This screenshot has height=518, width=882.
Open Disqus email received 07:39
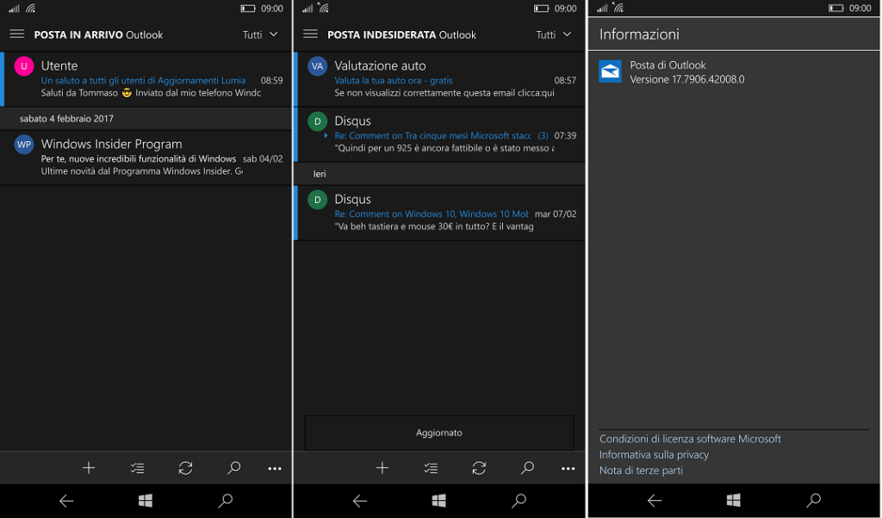pyautogui.click(x=440, y=135)
